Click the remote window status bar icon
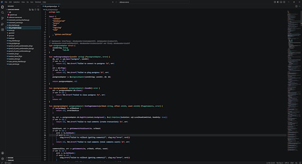 coord(2,163)
